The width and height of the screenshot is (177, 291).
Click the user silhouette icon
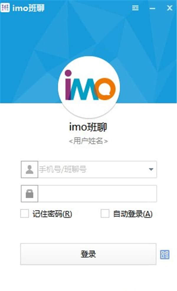click(x=29, y=169)
